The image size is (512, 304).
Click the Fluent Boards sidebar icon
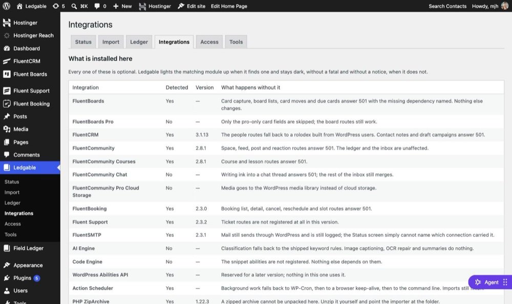pyautogui.click(x=7, y=74)
